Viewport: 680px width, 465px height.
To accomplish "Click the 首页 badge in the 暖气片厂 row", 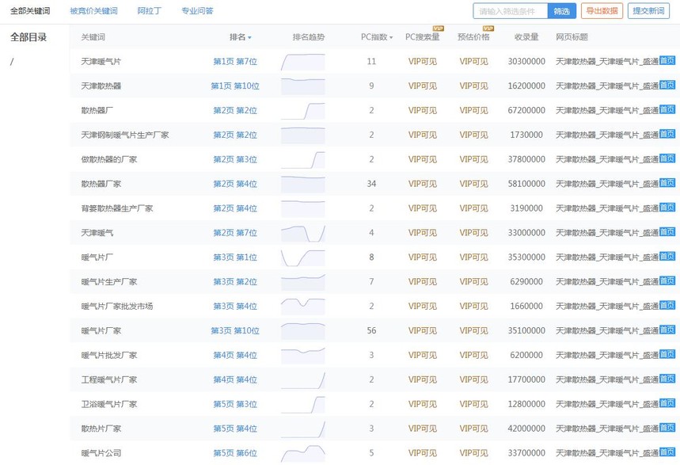I will (667, 257).
